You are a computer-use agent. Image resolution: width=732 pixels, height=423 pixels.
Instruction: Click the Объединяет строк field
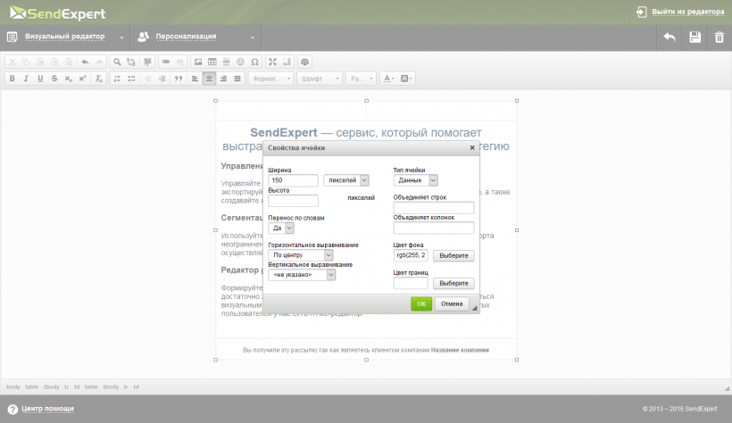(434, 208)
